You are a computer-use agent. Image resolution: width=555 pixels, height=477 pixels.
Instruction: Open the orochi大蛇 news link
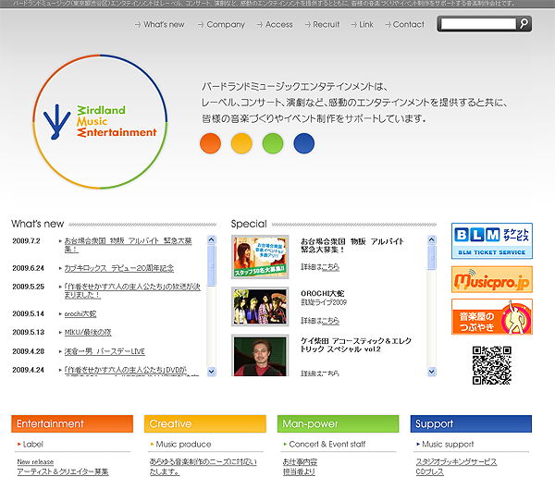[x=80, y=314]
